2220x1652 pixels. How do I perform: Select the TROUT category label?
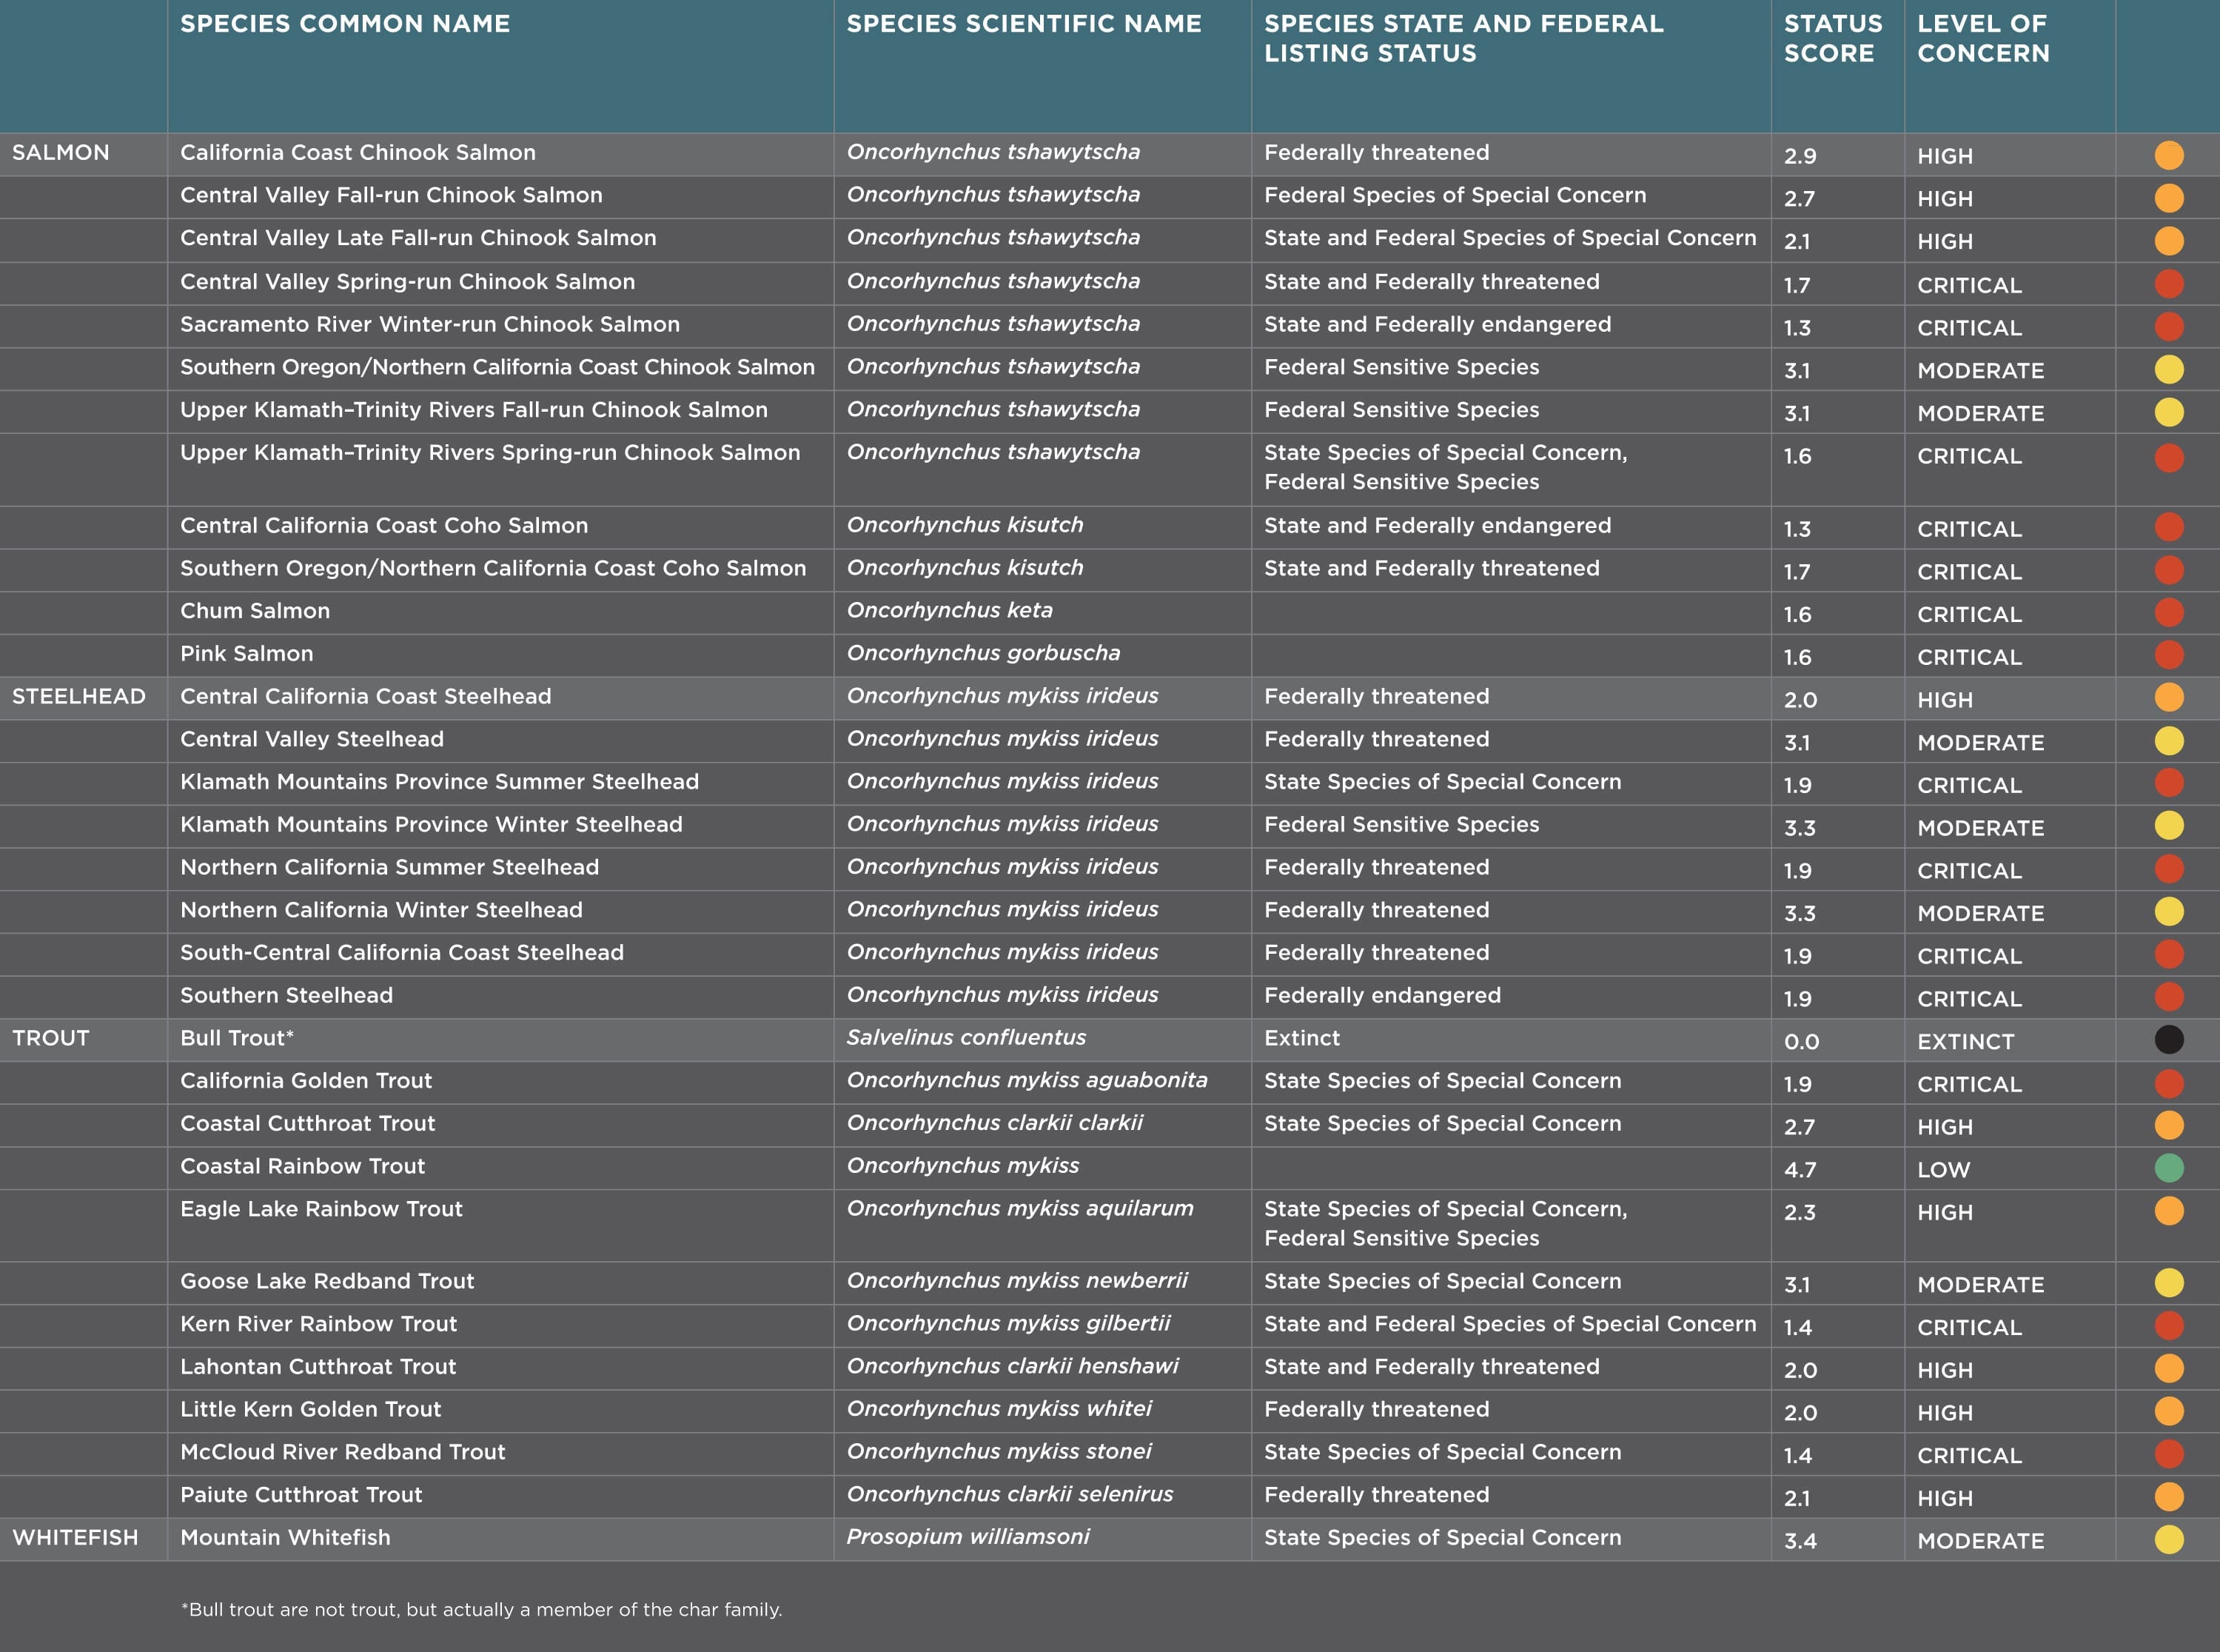(x=51, y=1038)
